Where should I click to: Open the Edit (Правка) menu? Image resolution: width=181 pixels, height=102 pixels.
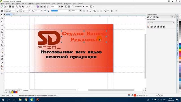coord(8,4)
